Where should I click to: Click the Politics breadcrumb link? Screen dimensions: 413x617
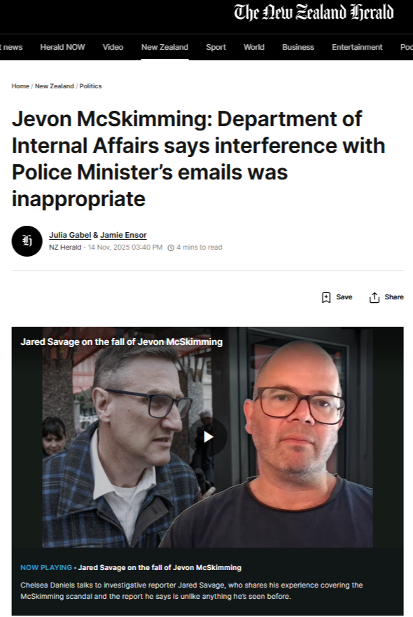click(x=90, y=86)
